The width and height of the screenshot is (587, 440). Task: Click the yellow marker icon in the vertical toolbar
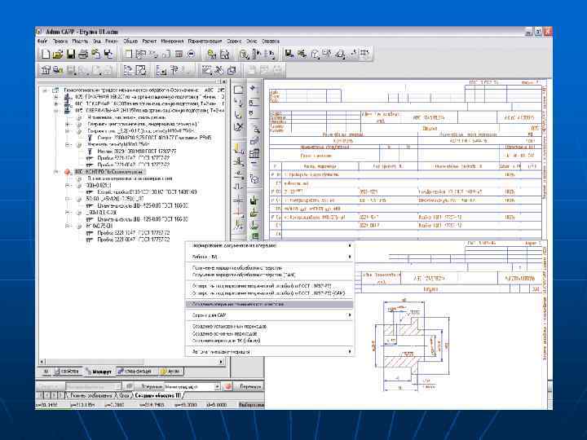(x=238, y=148)
